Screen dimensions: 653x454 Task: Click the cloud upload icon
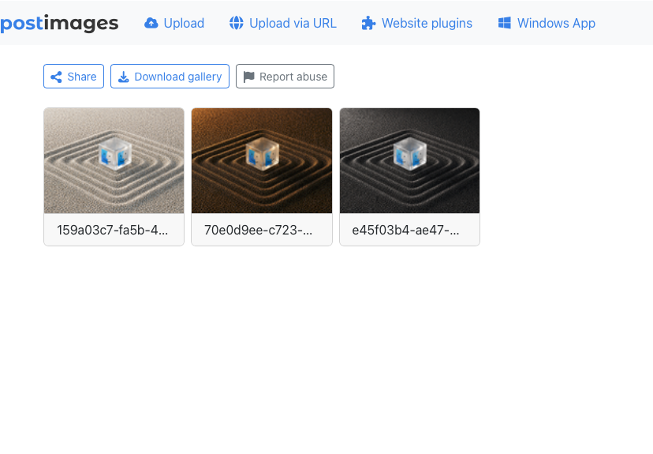(151, 24)
